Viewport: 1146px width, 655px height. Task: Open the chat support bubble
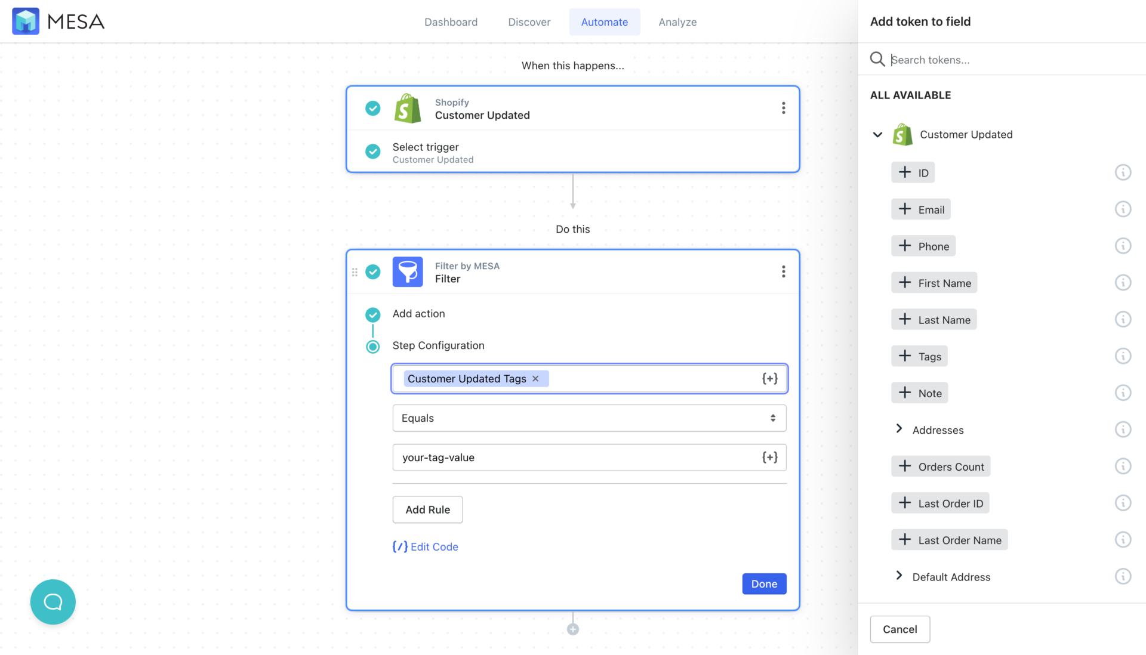[53, 602]
